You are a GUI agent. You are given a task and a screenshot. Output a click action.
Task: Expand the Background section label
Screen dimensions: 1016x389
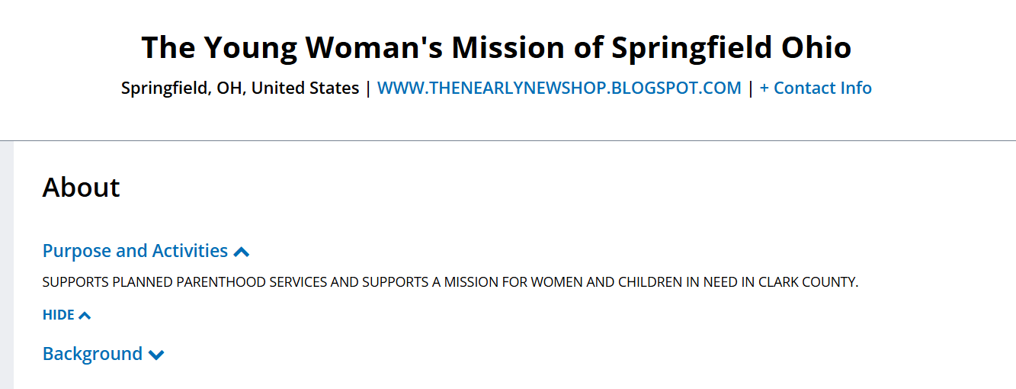pos(92,354)
